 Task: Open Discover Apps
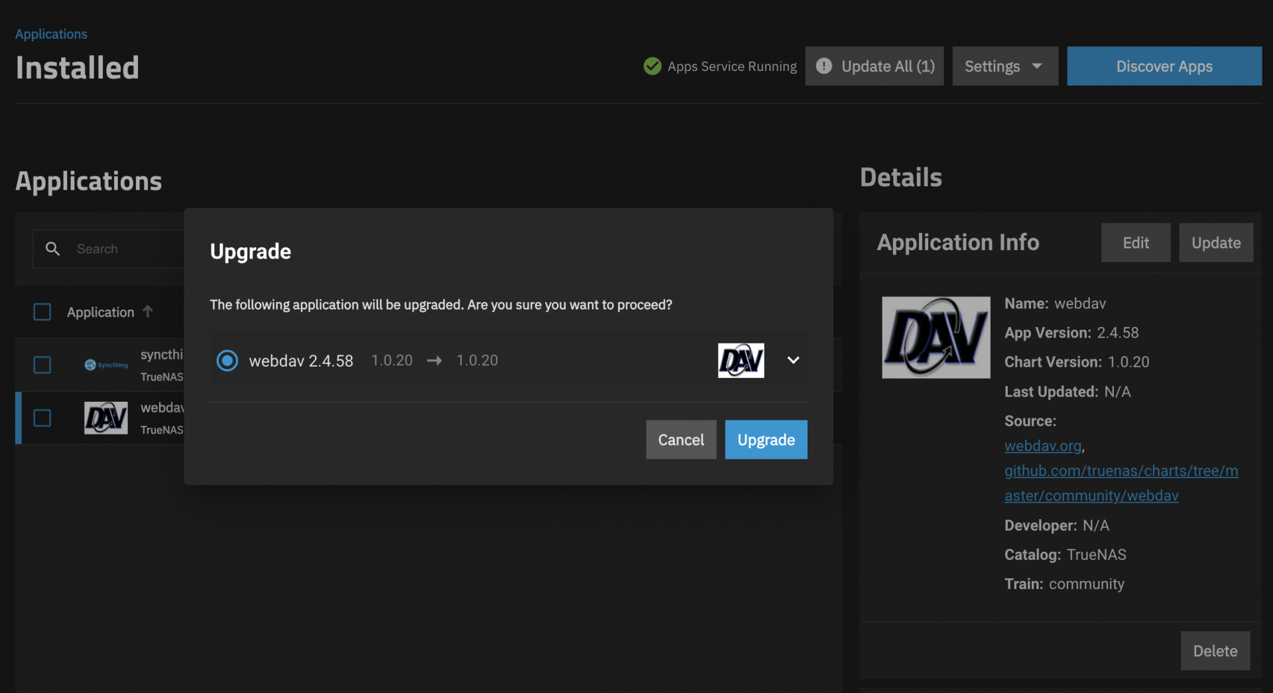[x=1164, y=66]
